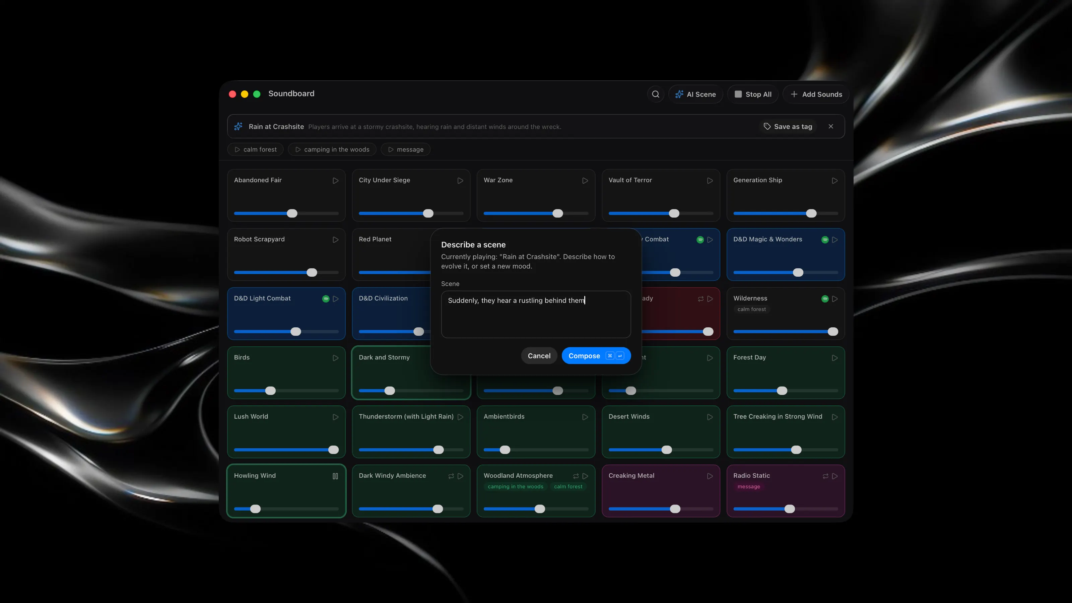Play Lush World sound
Screen dimensions: 1072x603
point(335,417)
